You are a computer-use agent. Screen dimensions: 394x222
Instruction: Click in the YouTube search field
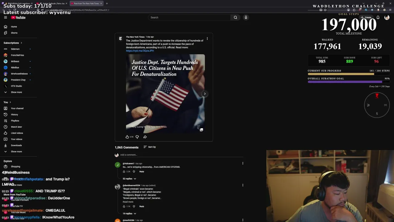tap(189, 18)
